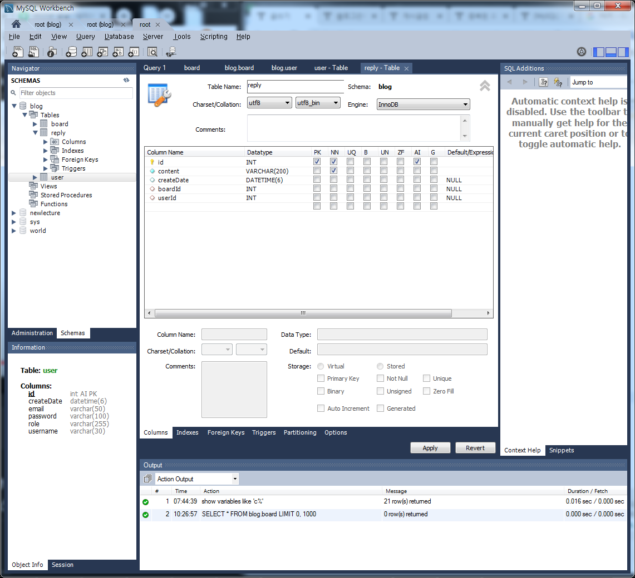Click the Table Name input field

point(295,86)
